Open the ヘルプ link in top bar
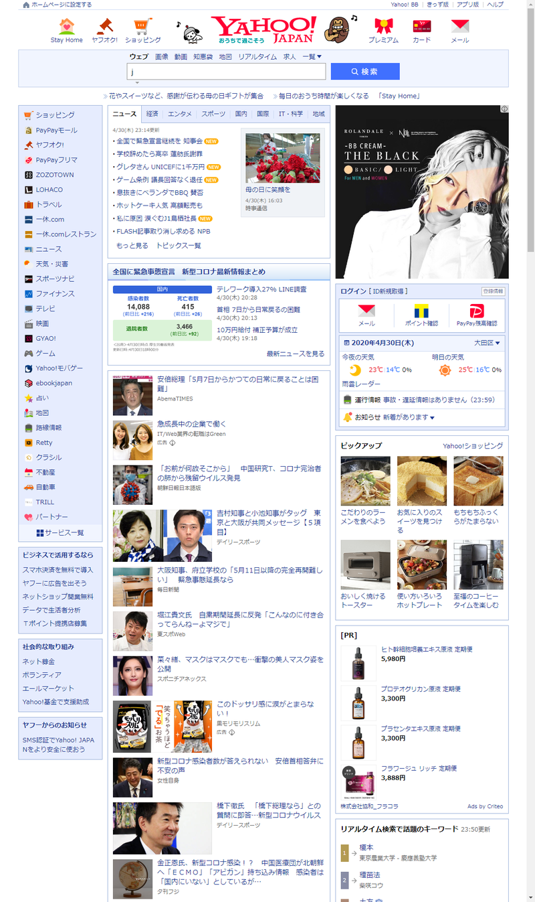The height and width of the screenshot is (902, 535). pos(496,5)
